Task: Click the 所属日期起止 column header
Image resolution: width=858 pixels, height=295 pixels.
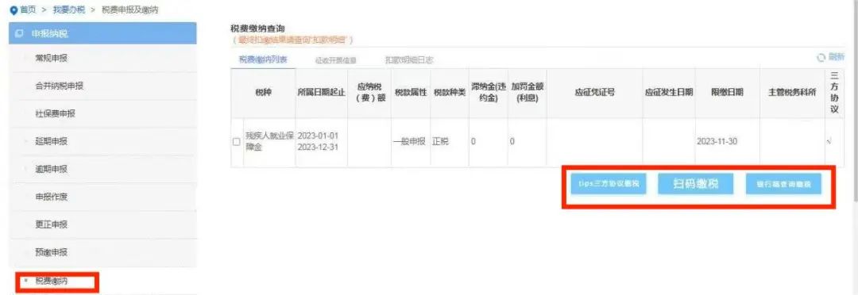Action: pos(322,93)
